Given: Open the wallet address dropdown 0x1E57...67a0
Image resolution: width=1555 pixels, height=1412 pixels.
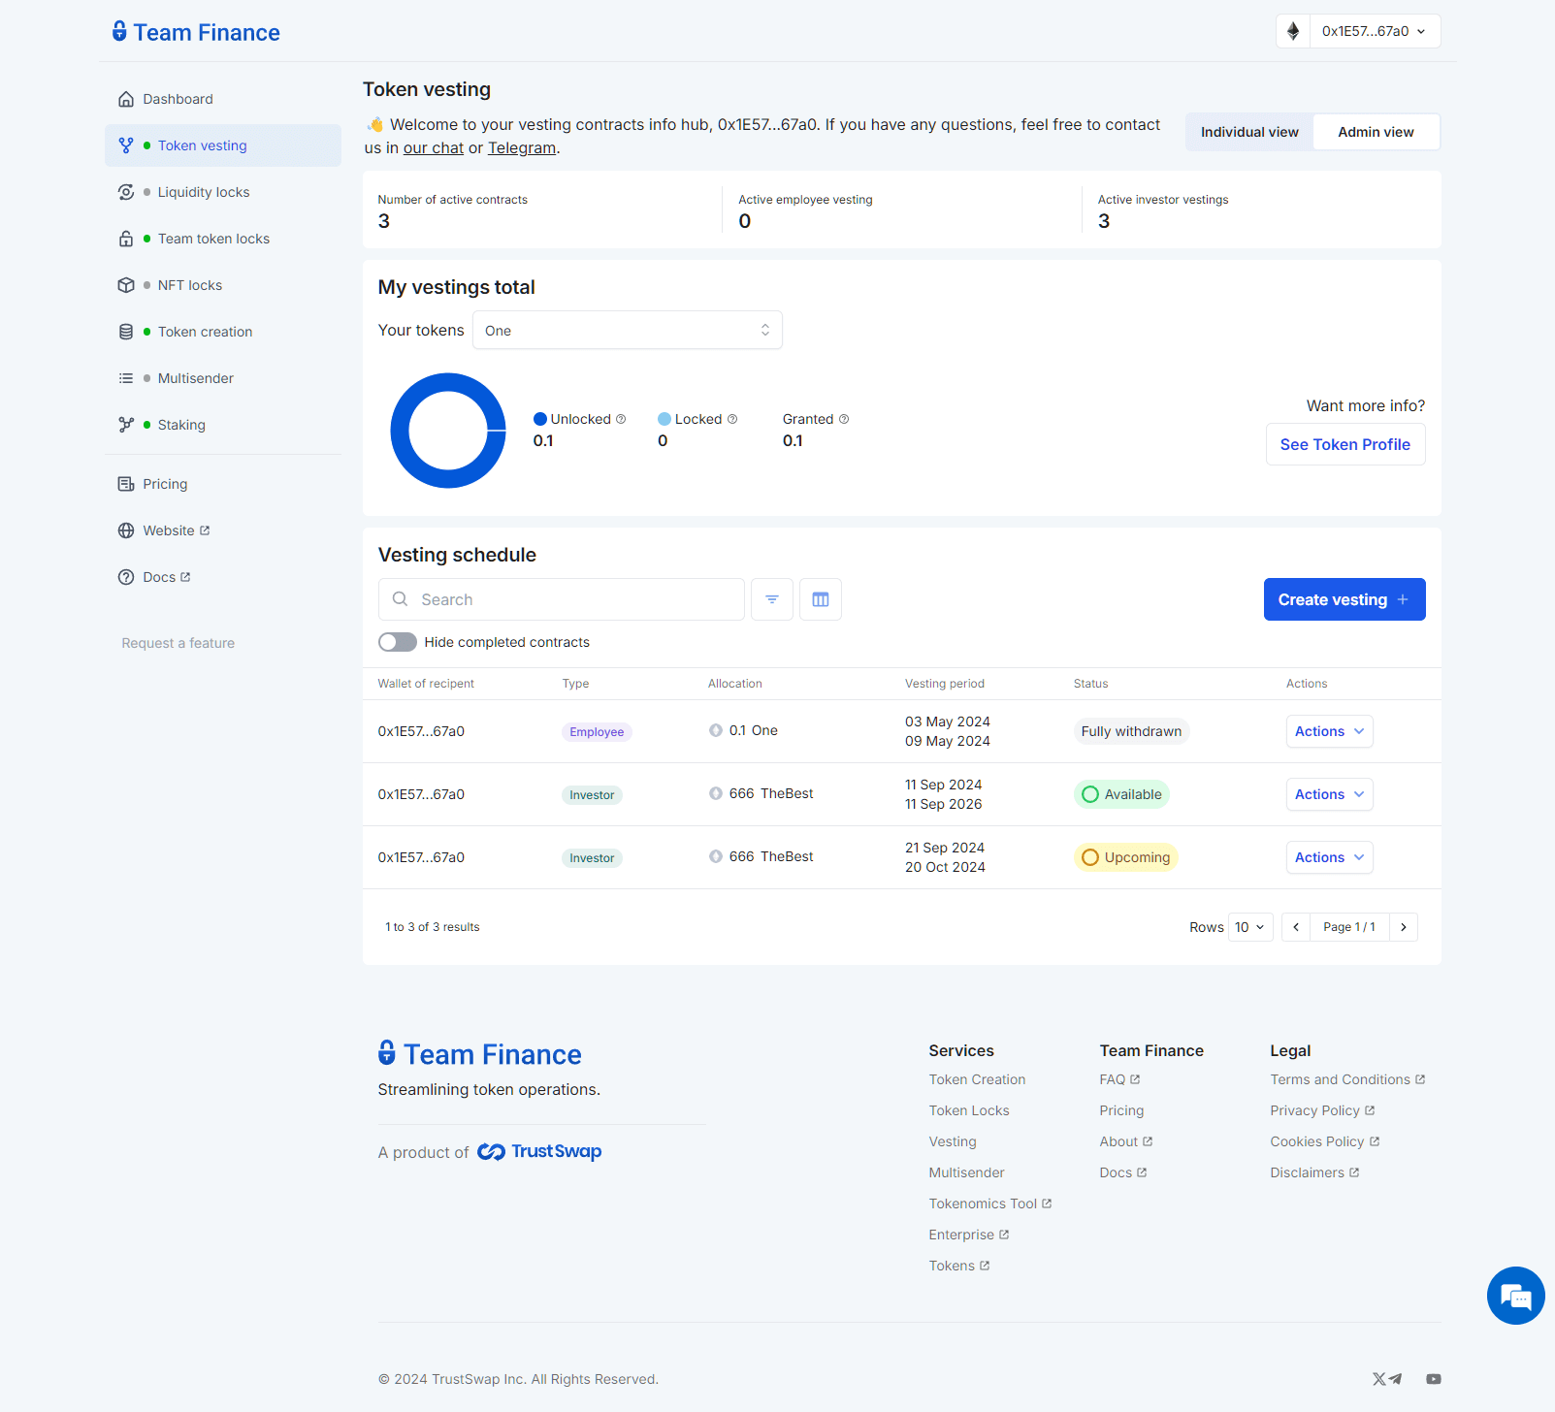Looking at the screenshot, I should [x=1370, y=30].
